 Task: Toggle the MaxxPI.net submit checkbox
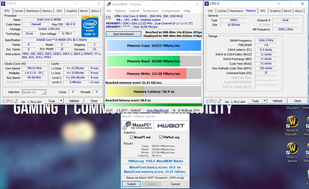[132, 137]
